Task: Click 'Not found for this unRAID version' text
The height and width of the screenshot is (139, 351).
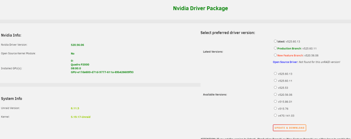Action: (319, 62)
